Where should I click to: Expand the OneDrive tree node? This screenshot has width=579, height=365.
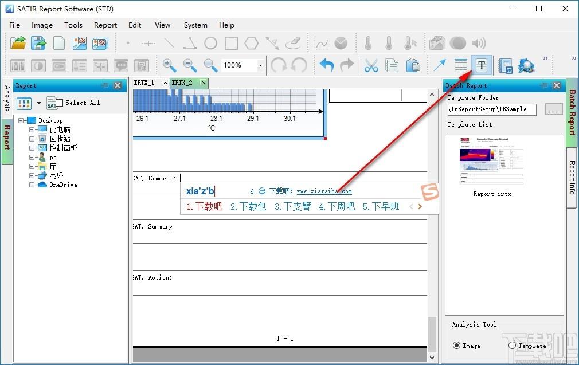pyautogui.click(x=32, y=185)
